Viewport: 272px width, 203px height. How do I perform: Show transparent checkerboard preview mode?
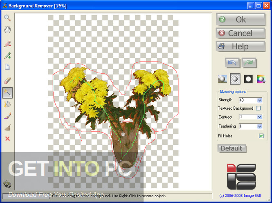click(x=235, y=79)
